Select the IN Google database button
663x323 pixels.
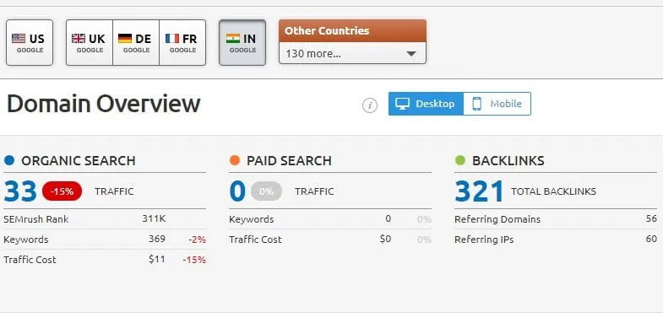(x=242, y=43)
